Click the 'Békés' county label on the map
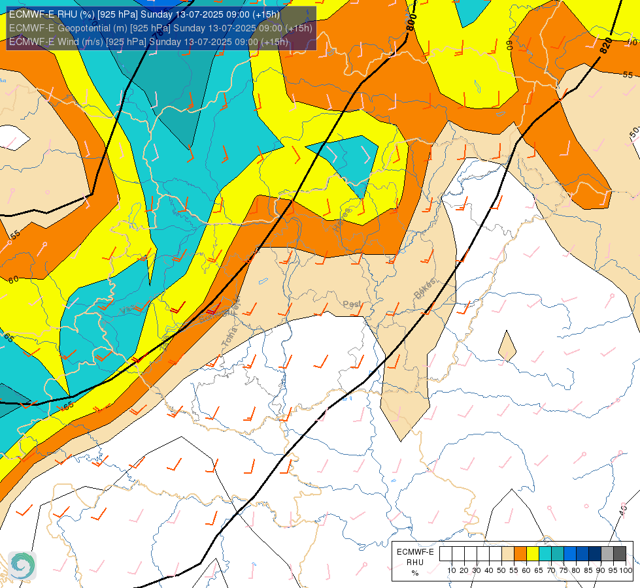This screenshot has width=640, height=588. pos(424,289)
